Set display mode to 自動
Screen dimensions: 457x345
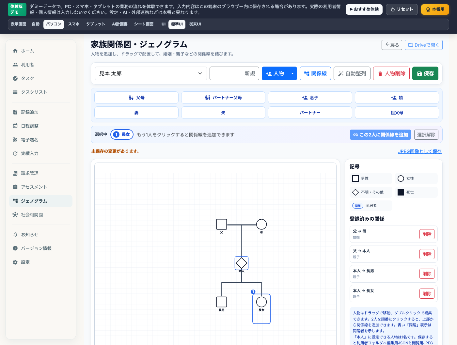point(36,24)
